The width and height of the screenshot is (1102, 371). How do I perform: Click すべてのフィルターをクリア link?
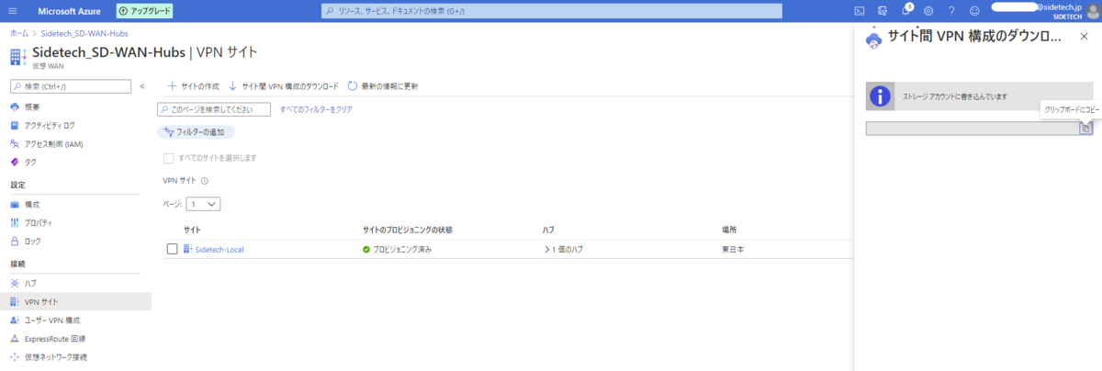point(316,109)
